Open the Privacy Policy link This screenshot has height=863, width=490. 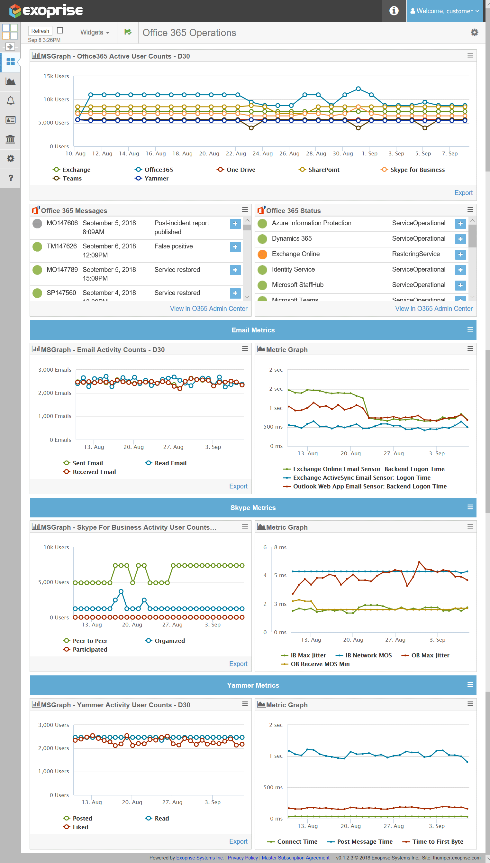[243, 857]
